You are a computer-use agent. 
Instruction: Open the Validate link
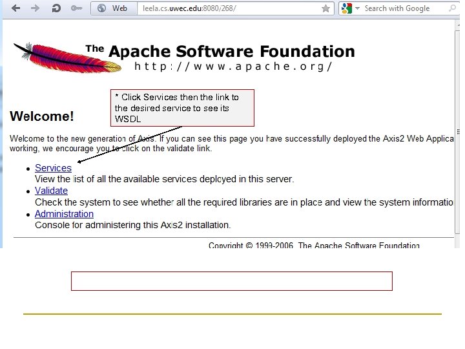pyautogui.click(x=51, y=191)
